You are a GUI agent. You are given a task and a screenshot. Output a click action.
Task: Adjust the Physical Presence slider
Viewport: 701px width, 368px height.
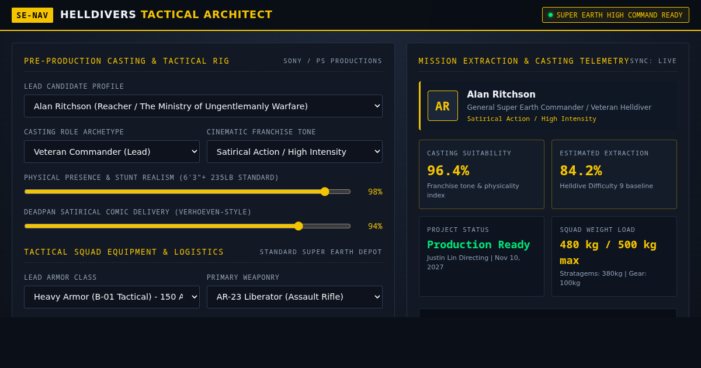coord(188,192)
